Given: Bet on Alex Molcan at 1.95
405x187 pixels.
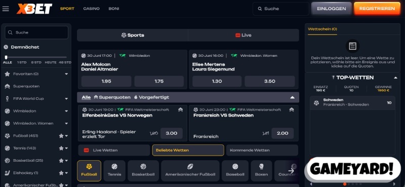Looking at the screenshot, I should click(106, 81).
